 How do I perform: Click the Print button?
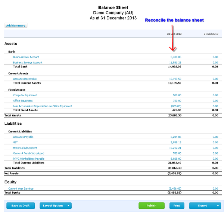[x=177, y=206]
